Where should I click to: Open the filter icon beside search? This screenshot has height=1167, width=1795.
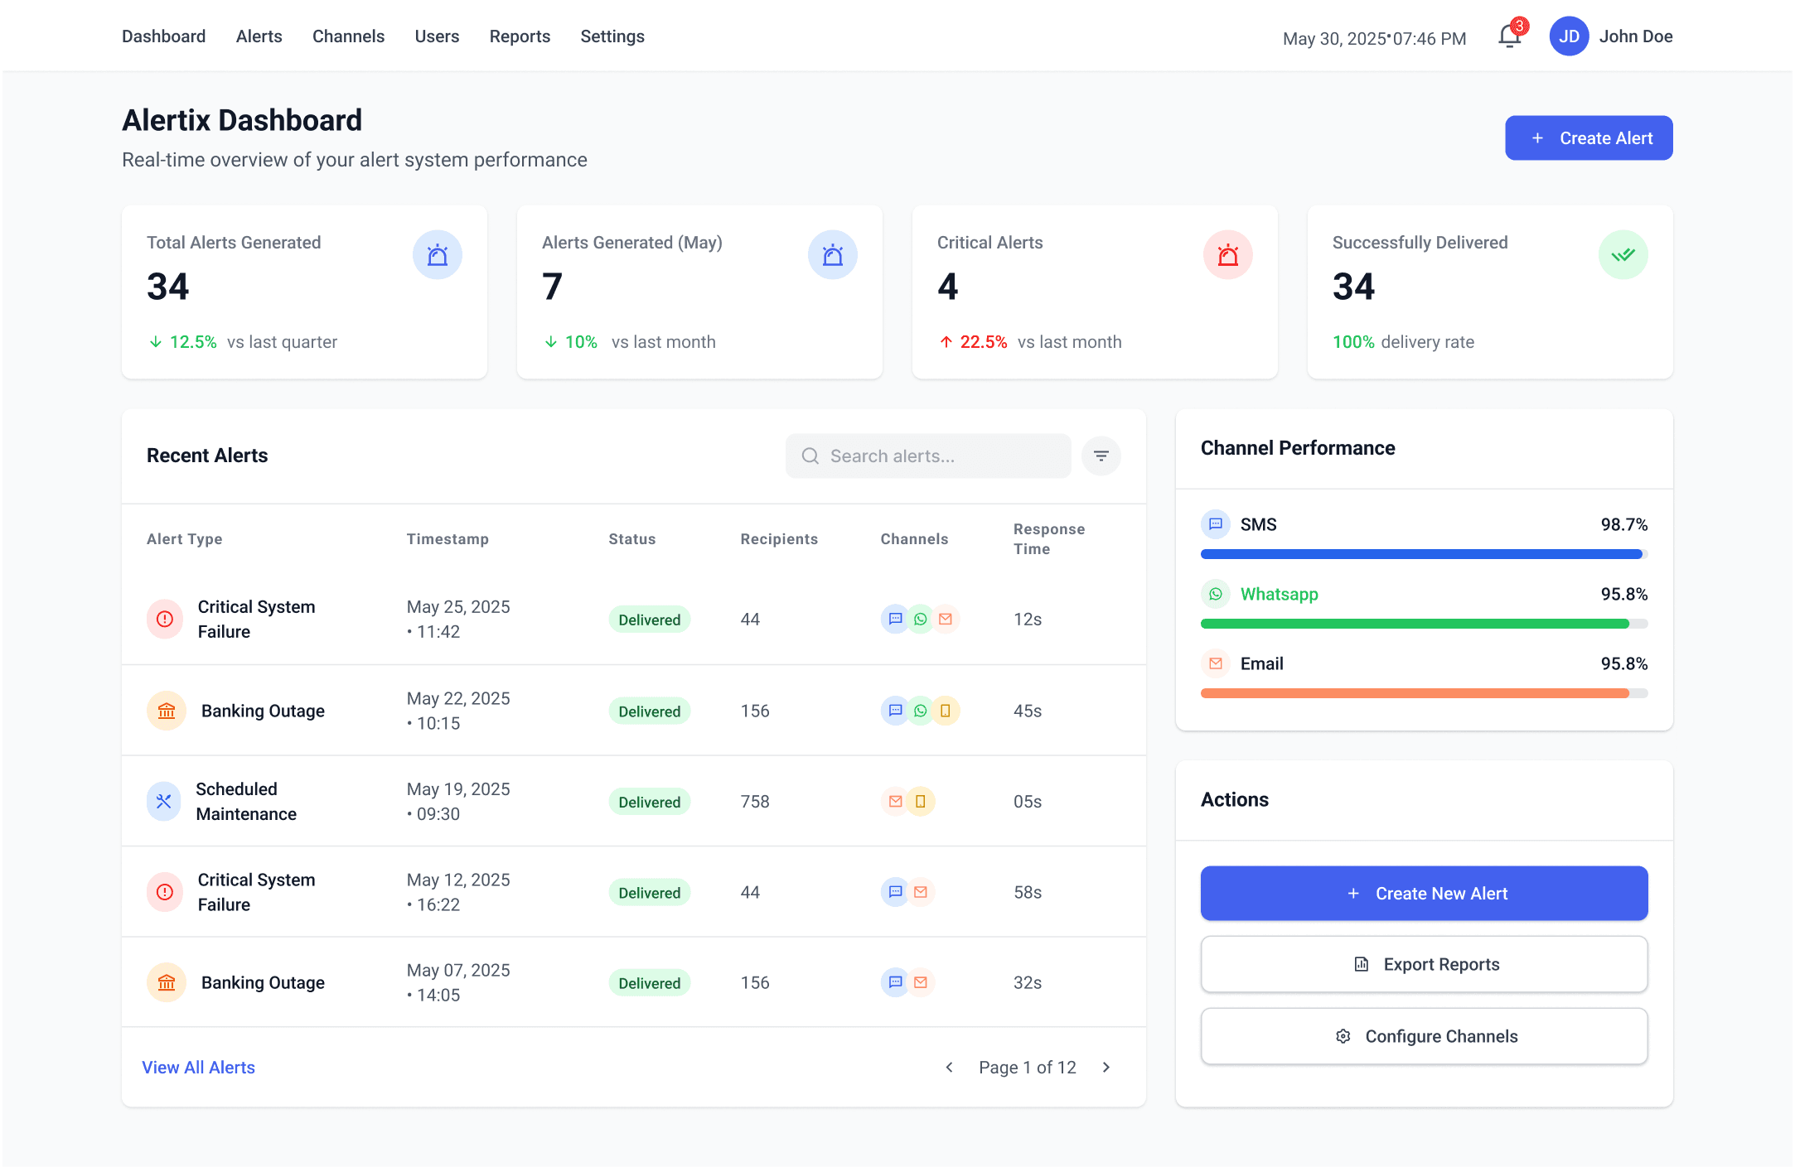[1101, 456]
